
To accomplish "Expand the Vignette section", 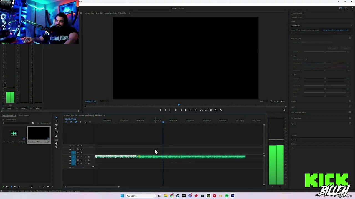I will [293, 124].
